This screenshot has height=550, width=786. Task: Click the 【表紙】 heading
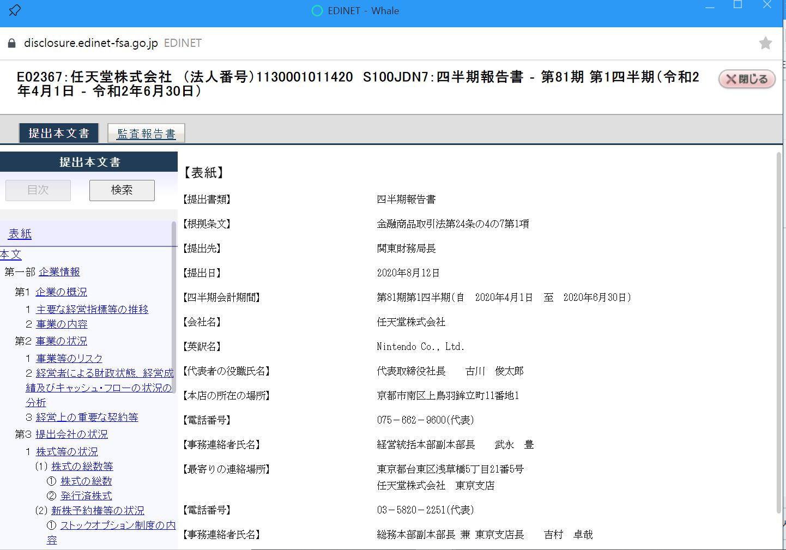(x=203, y=173)
